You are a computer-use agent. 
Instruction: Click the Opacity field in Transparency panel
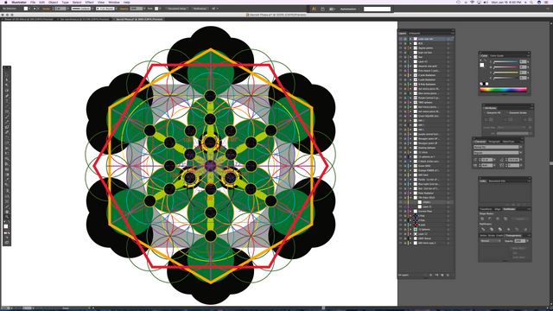pyautogui.click(x=520, y=241)
